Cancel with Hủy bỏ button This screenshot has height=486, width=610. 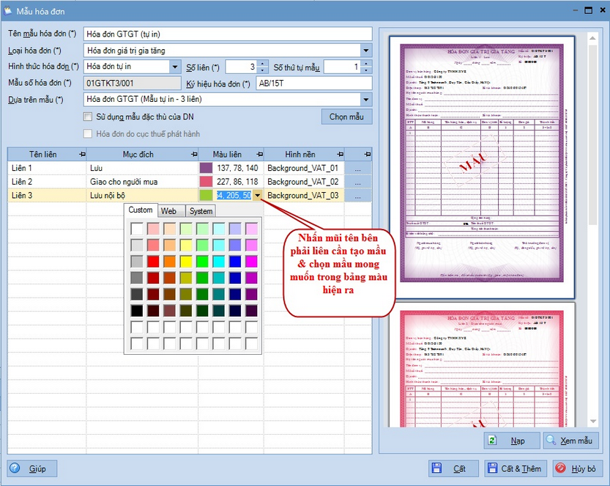(578, 468)
